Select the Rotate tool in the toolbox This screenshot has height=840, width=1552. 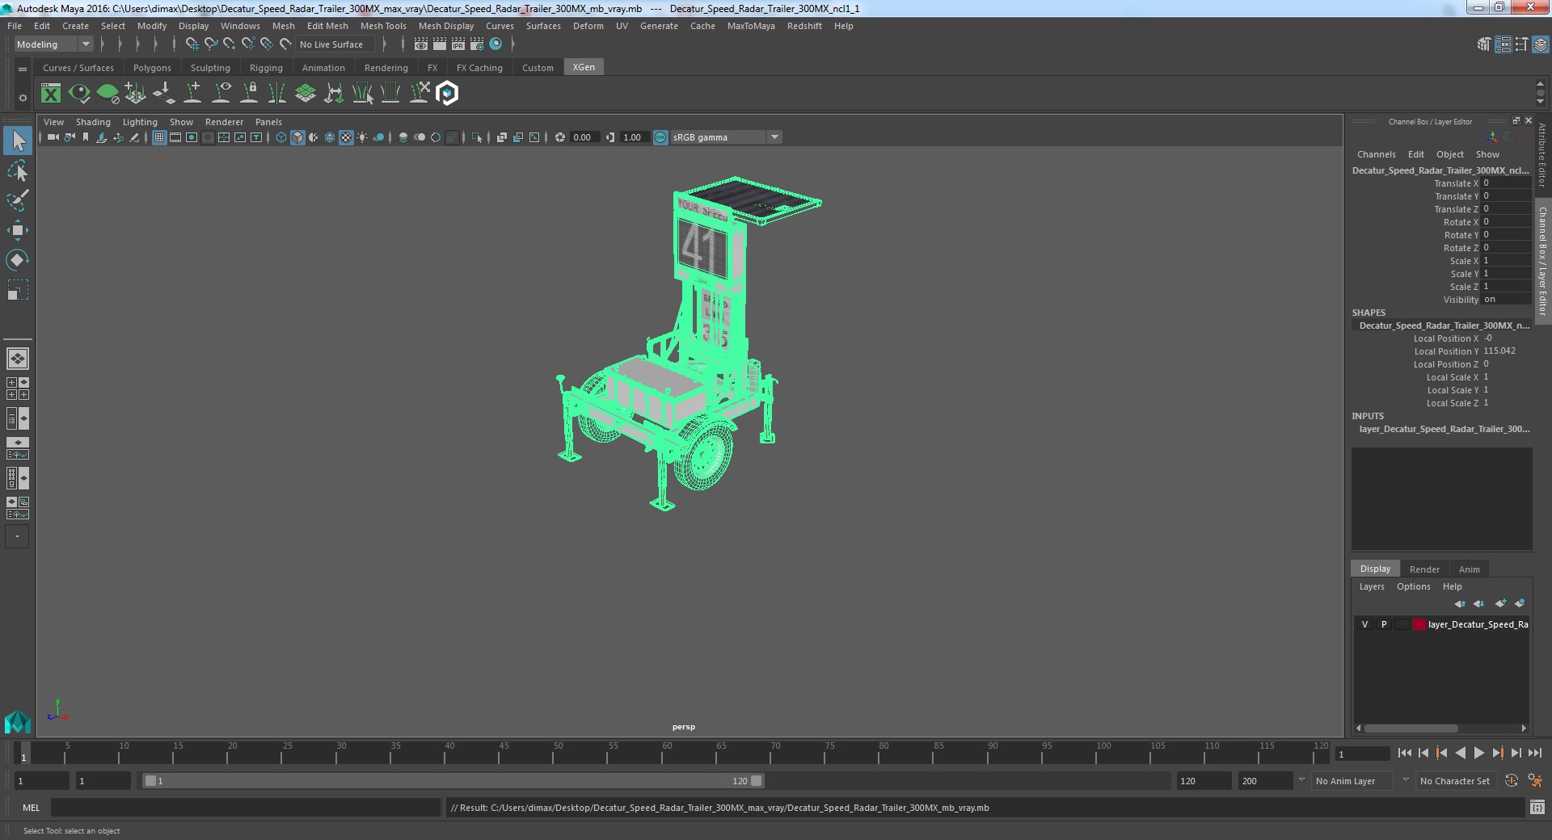pyautogui.click(x=17, y=260)
